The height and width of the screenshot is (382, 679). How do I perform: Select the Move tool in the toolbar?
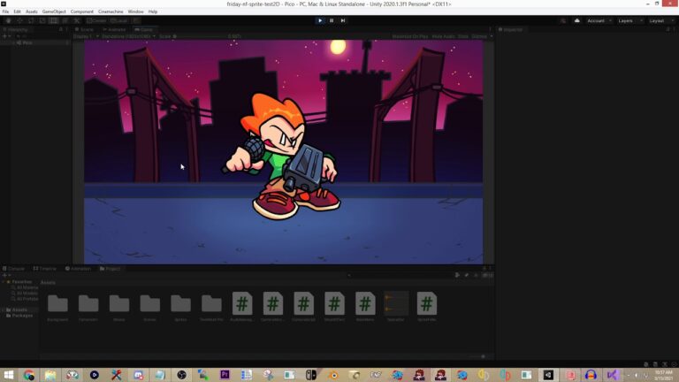[19, 20]
